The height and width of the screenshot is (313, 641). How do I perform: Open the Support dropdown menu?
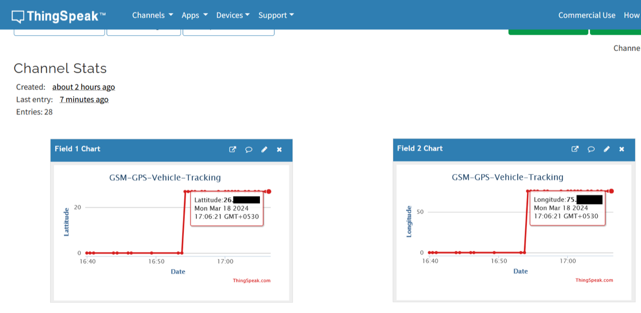click(x=276, y=15)
